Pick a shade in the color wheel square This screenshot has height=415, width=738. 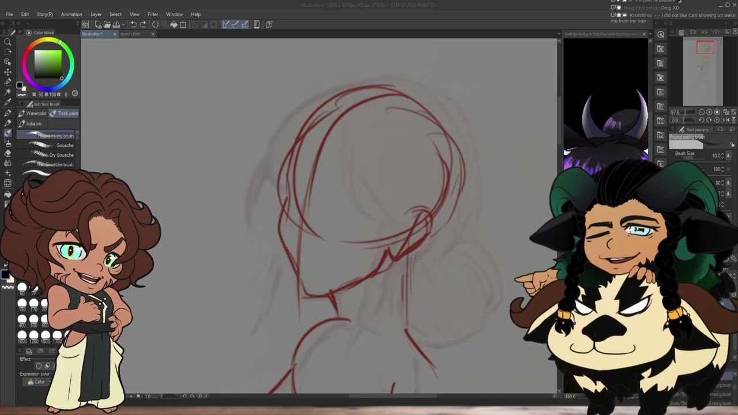(48, 65)
